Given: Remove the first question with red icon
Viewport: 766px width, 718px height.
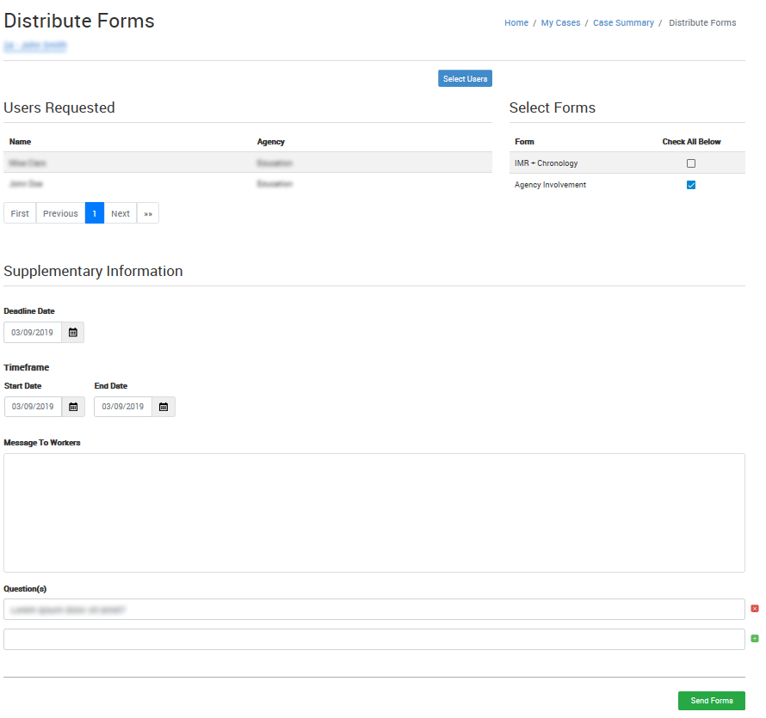Looking at the screenshot, I should (755, 609).
